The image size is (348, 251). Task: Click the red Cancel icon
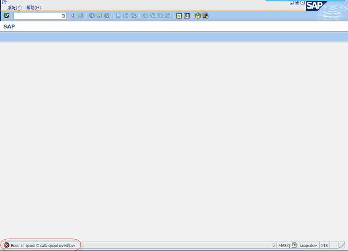(107, 16)
